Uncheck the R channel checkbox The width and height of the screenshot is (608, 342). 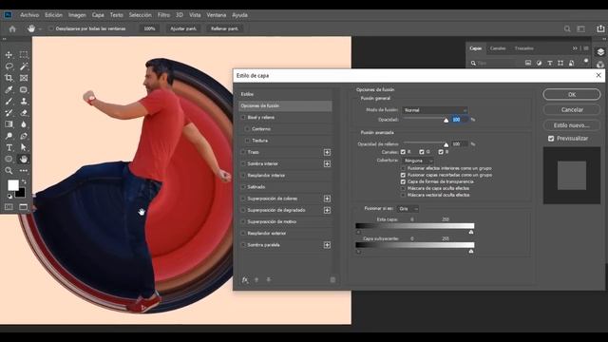point(403,152)
